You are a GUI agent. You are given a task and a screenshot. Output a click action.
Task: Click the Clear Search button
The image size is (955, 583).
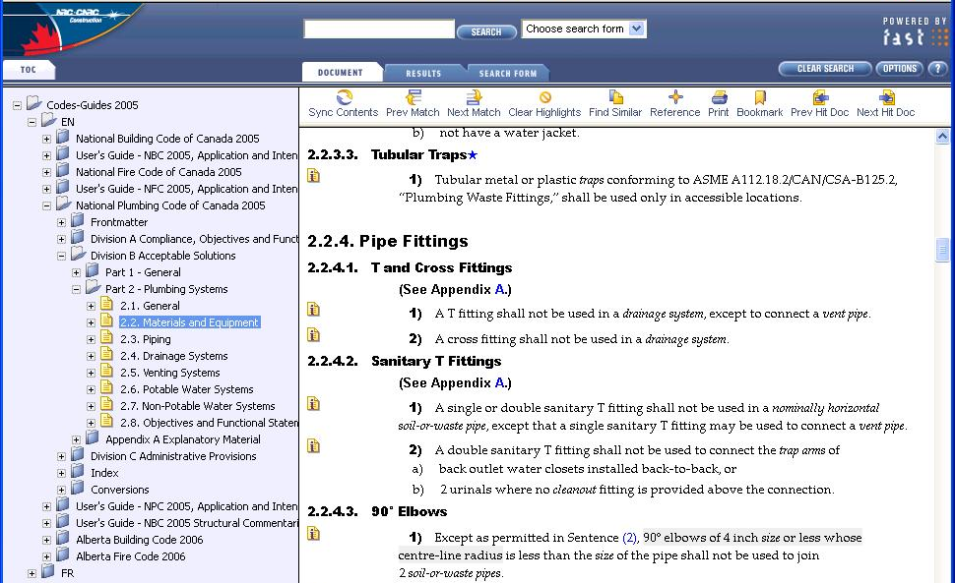click(x=825, y=69)
